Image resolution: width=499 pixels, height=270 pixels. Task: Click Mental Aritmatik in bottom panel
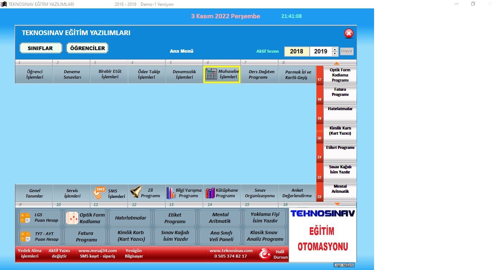(x=220, y=218)
